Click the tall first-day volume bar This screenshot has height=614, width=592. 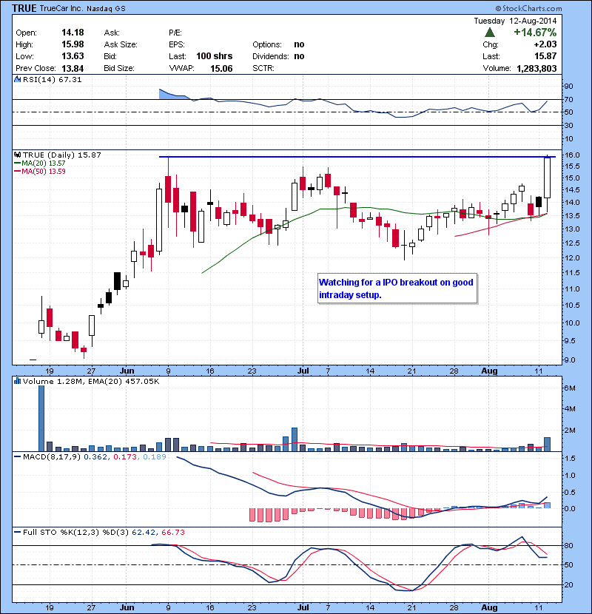(41, 418)
